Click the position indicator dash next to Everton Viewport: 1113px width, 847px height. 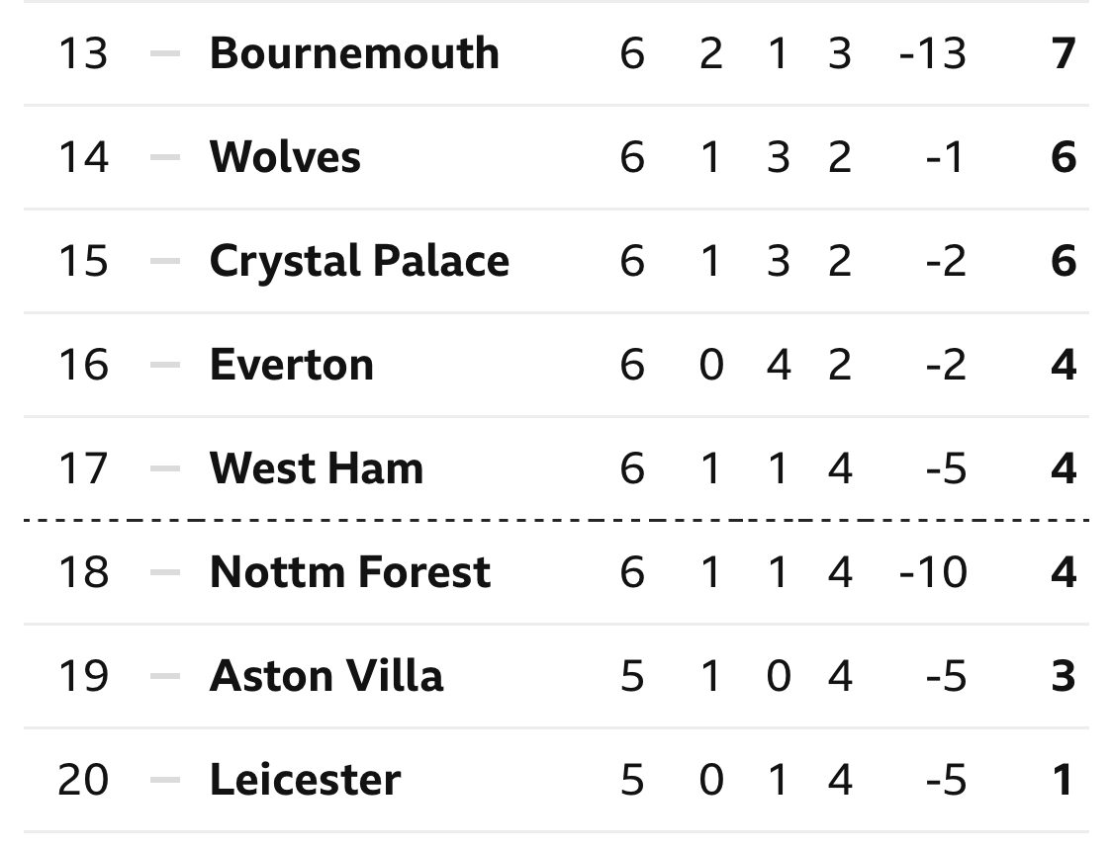[164, 365]
